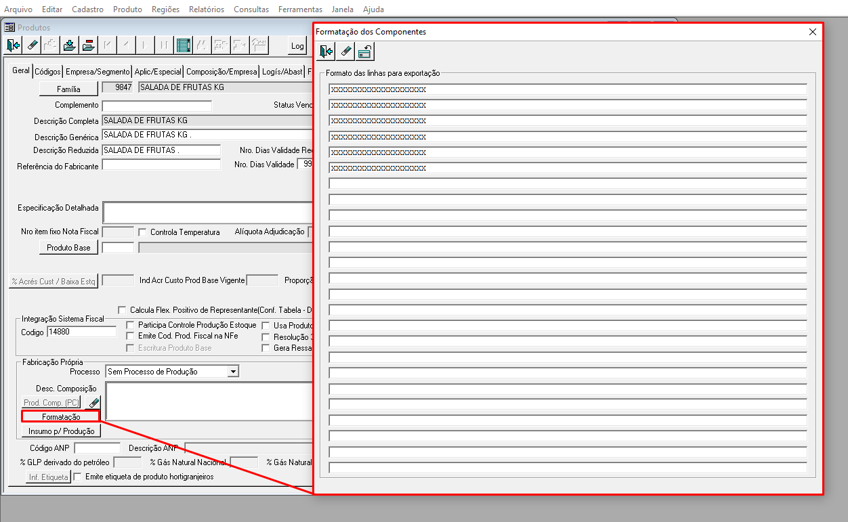The image size is (848, 522).
Task: Click the Formatação button
Action: pyautogui.click(x=61, y=417)
